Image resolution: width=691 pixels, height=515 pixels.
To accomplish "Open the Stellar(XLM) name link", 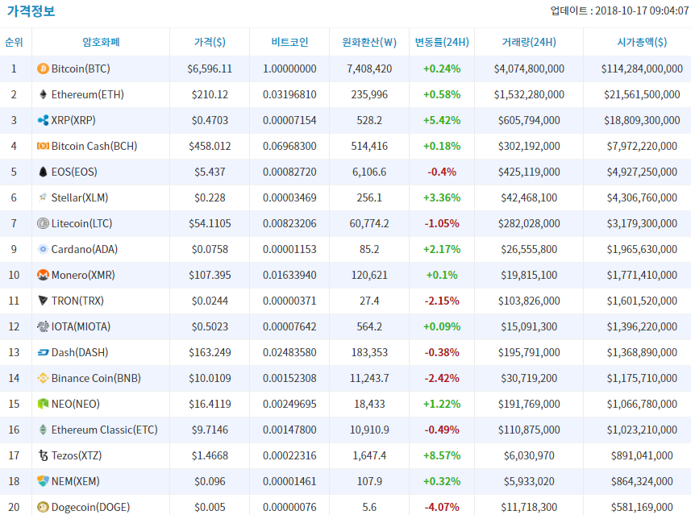I will tap(80, 197).
